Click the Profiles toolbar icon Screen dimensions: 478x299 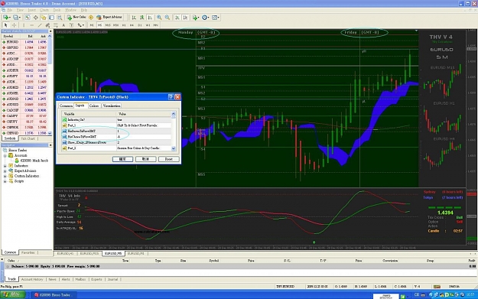[17, 18]
